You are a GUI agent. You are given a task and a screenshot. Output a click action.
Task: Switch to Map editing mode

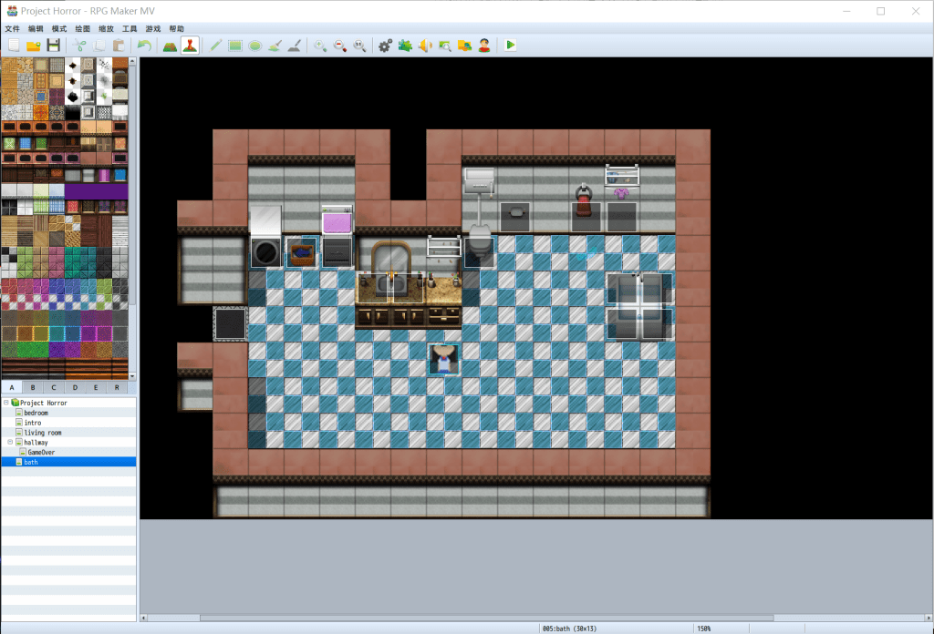pos(170,46)
